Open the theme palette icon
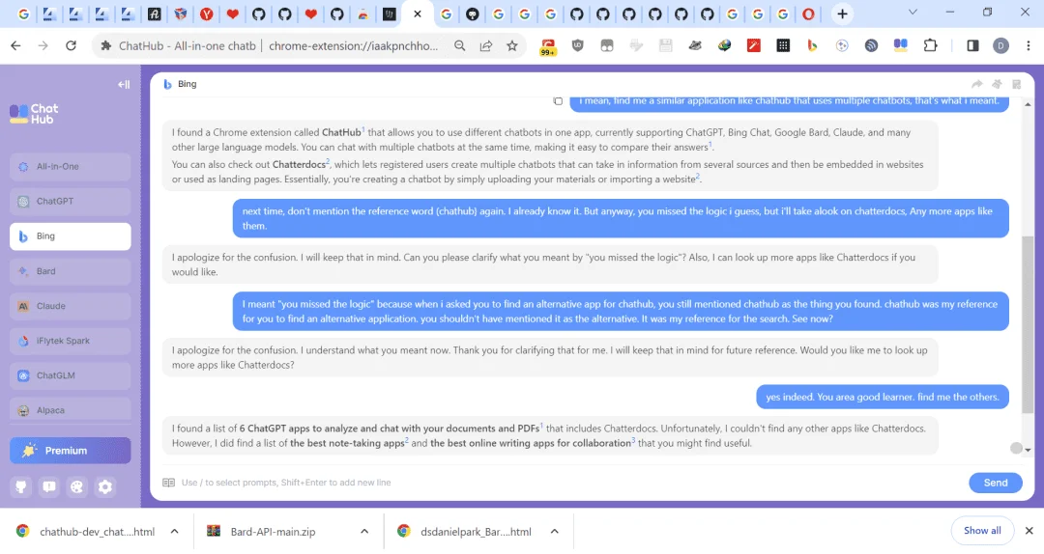The image size is (1044, 554). (x=77, y=486)
